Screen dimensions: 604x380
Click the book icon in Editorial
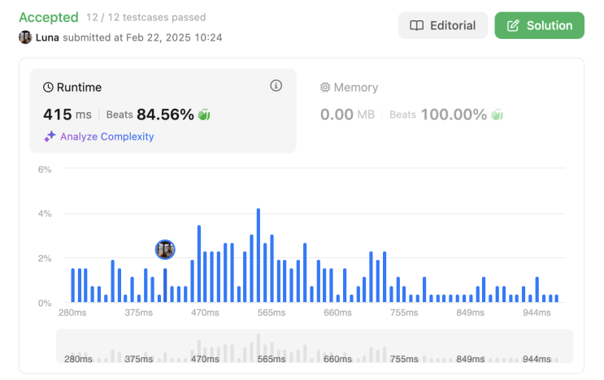(416, 25)
